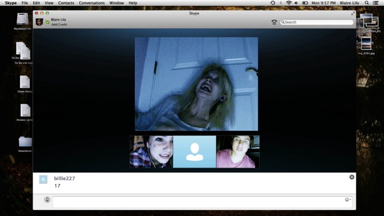Open the online status indicator menu
384x216 pixels.
(x=48, y=22)
